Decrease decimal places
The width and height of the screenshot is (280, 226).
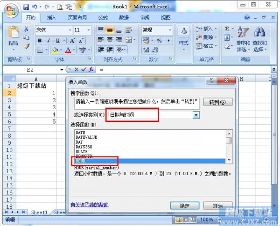155,50
